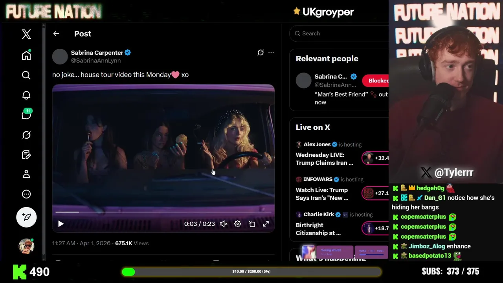Image resolution: width=503 pixels, height=283 pixels.
Task: Click 675.1K Views count
Action: pyautogui.click(x=132, y=243)
